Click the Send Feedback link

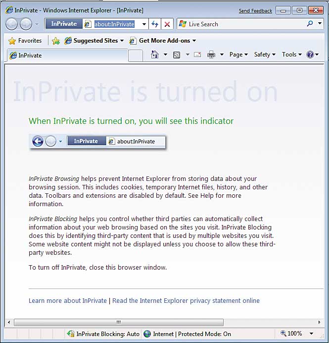click(x=255, y=11)
